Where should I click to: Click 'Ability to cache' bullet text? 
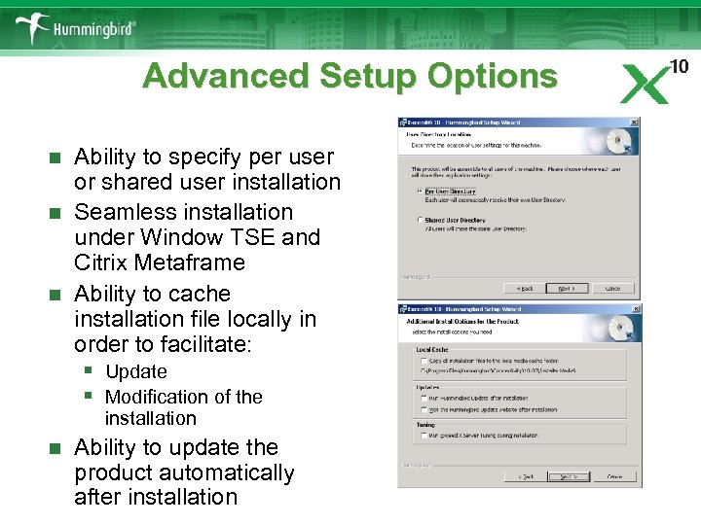click(x=196, y=319)
